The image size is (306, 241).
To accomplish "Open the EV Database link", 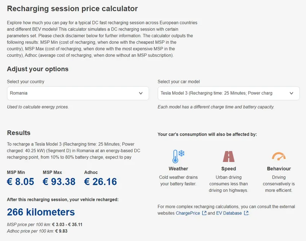I will pos(229,213).
